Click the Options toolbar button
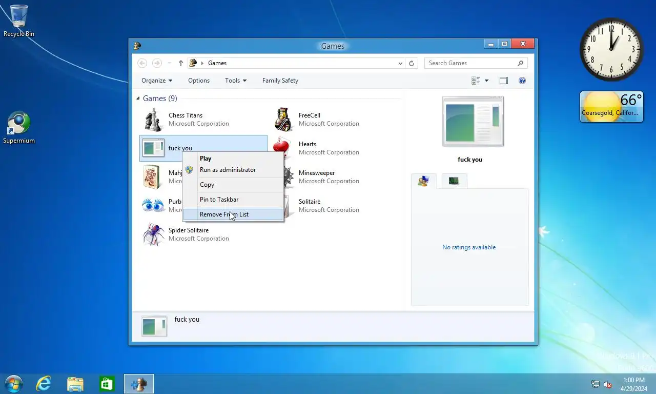 [199, 81]
